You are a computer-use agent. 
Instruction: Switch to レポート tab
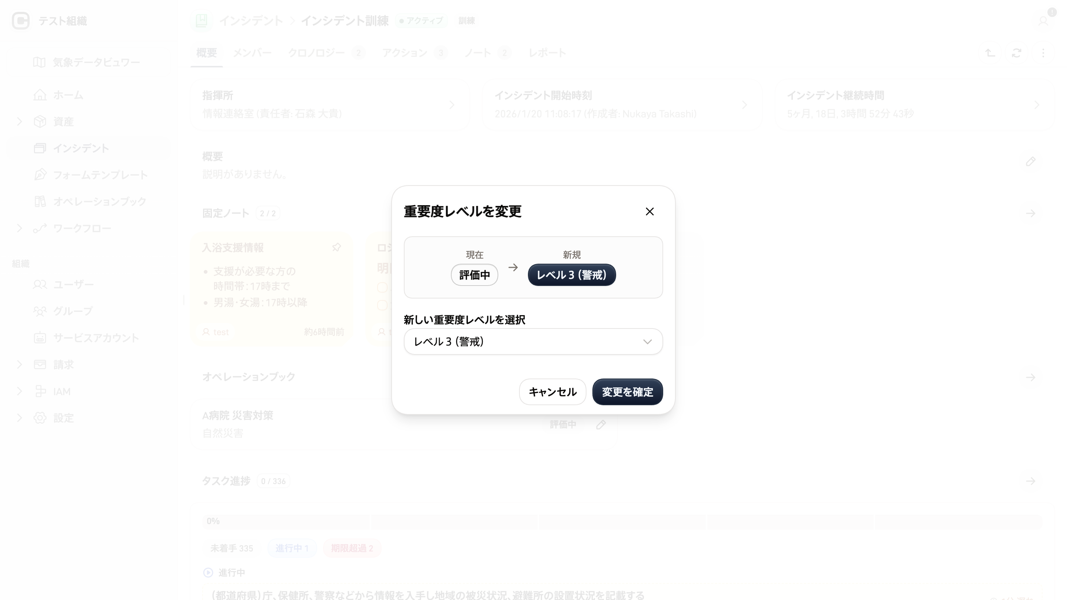[547, 53]
